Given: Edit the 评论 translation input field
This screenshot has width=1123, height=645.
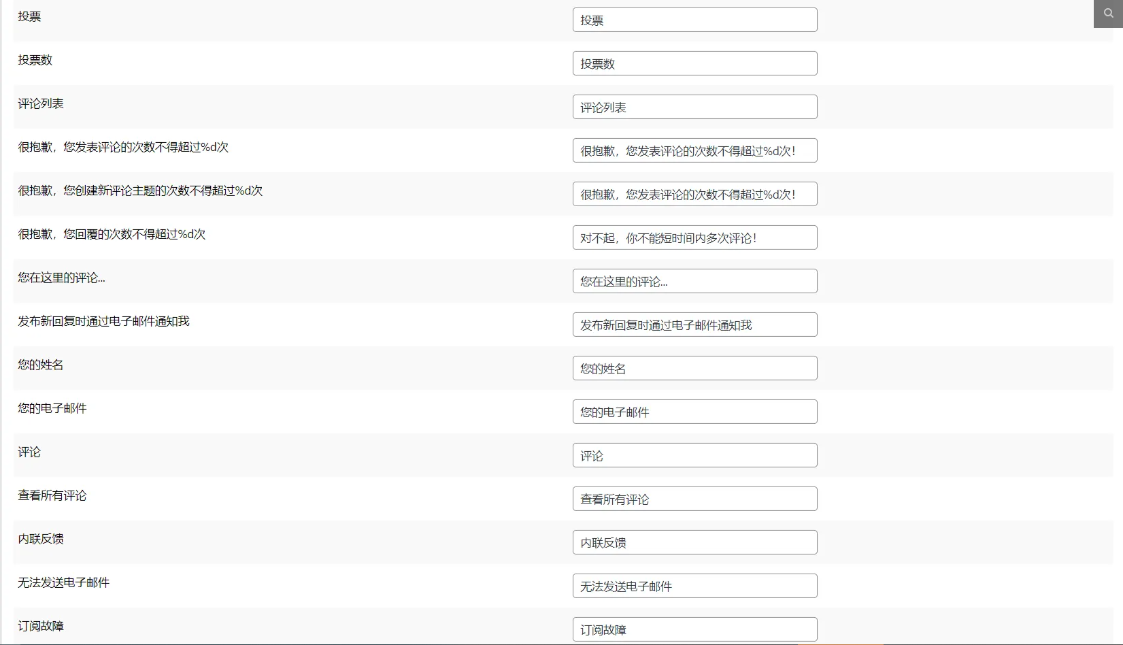Looking at the screenshot, I should click(694, 455).
